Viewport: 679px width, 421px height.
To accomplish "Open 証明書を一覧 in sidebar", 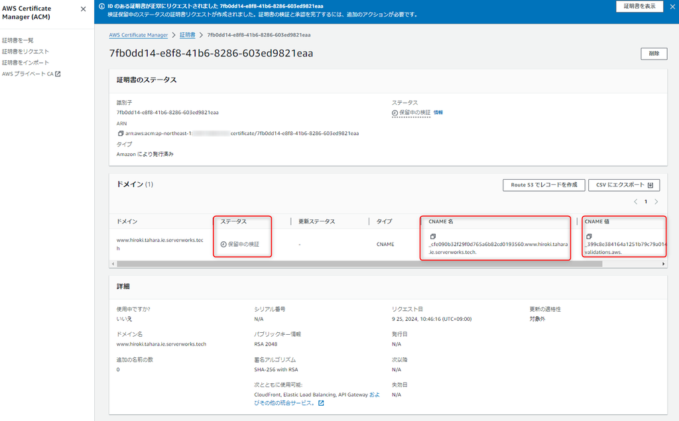I will point(18,40).
